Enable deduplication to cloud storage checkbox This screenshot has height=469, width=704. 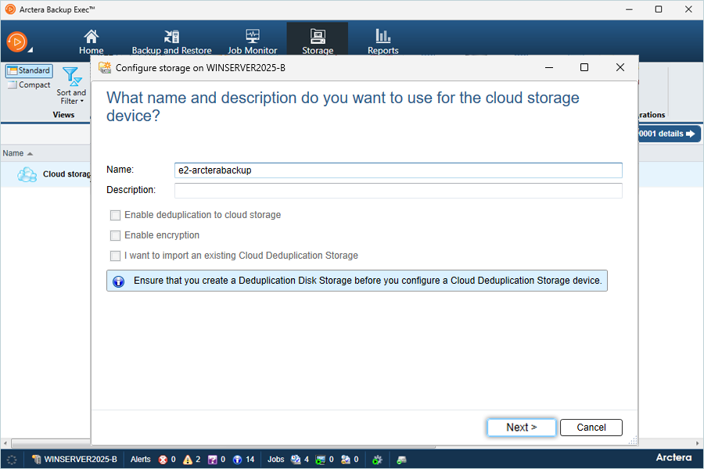pos(116,215)
